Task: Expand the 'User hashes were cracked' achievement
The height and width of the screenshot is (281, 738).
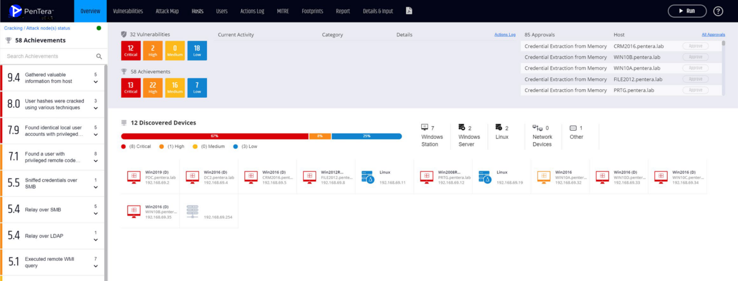Action: pos(96,108)
